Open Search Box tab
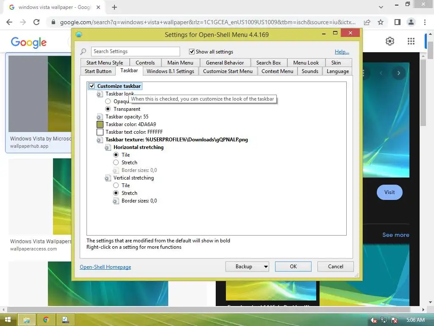Viewport: 434px width, 326px height. [x=268, y=63]
